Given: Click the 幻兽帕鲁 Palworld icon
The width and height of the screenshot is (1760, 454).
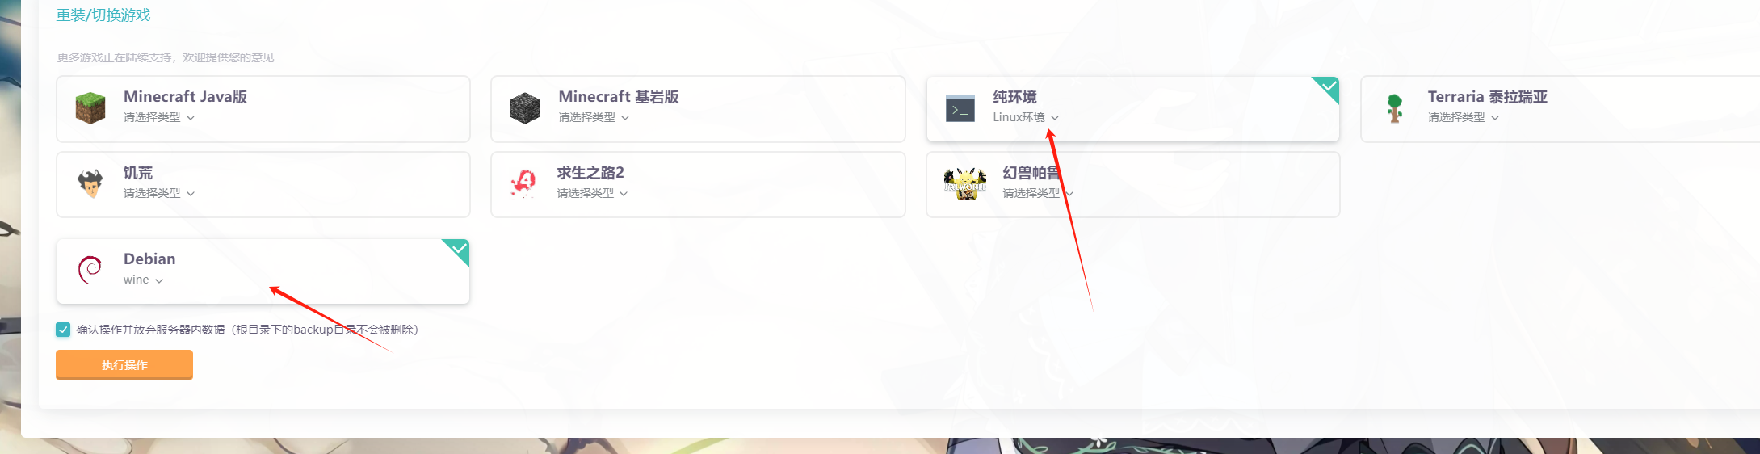Looking at the screenshot, I should tap(965, 184).
